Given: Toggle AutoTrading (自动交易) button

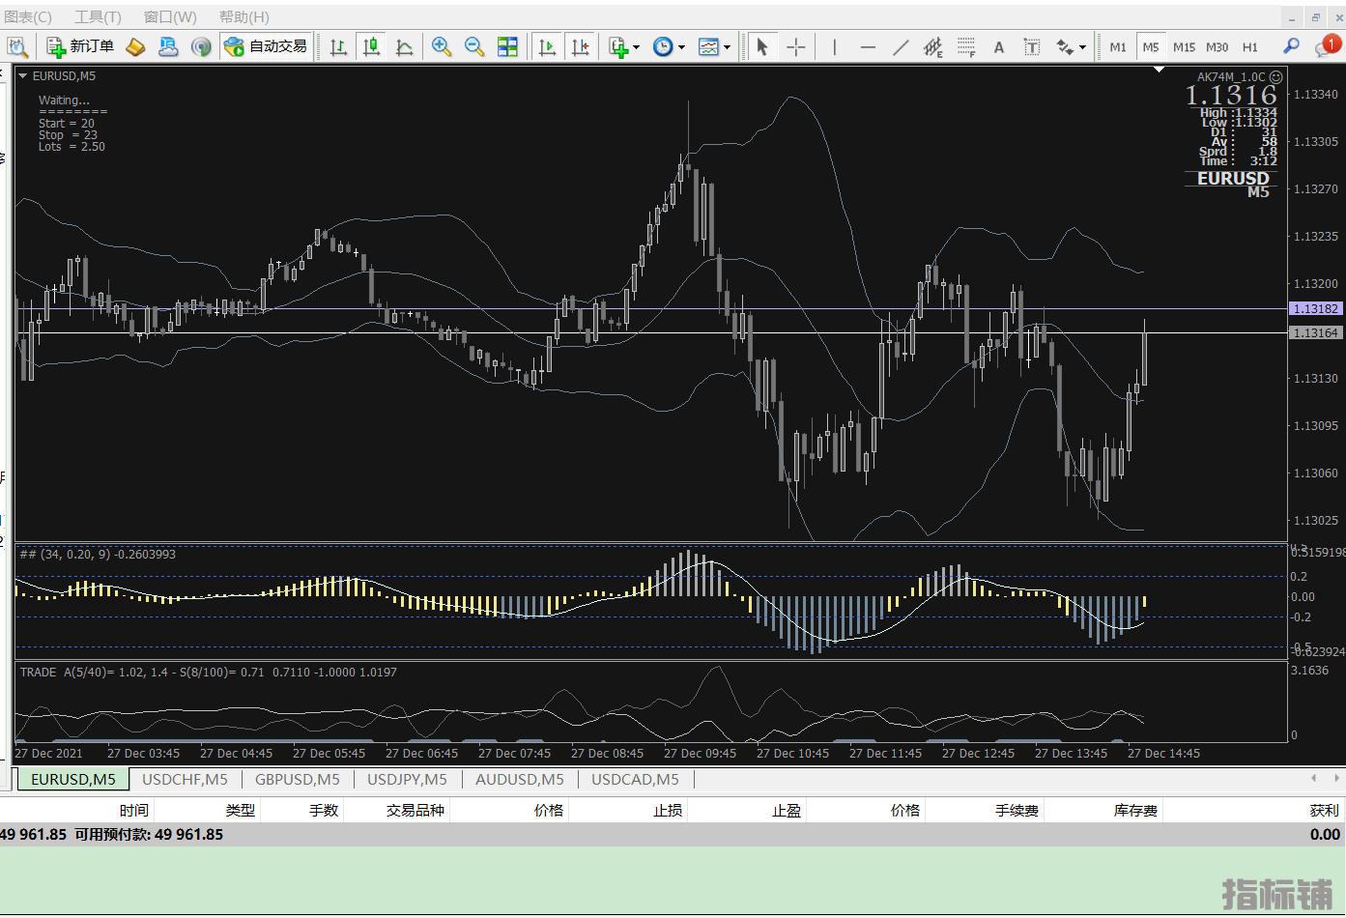Looking at the screenshot, I should 266,46.
